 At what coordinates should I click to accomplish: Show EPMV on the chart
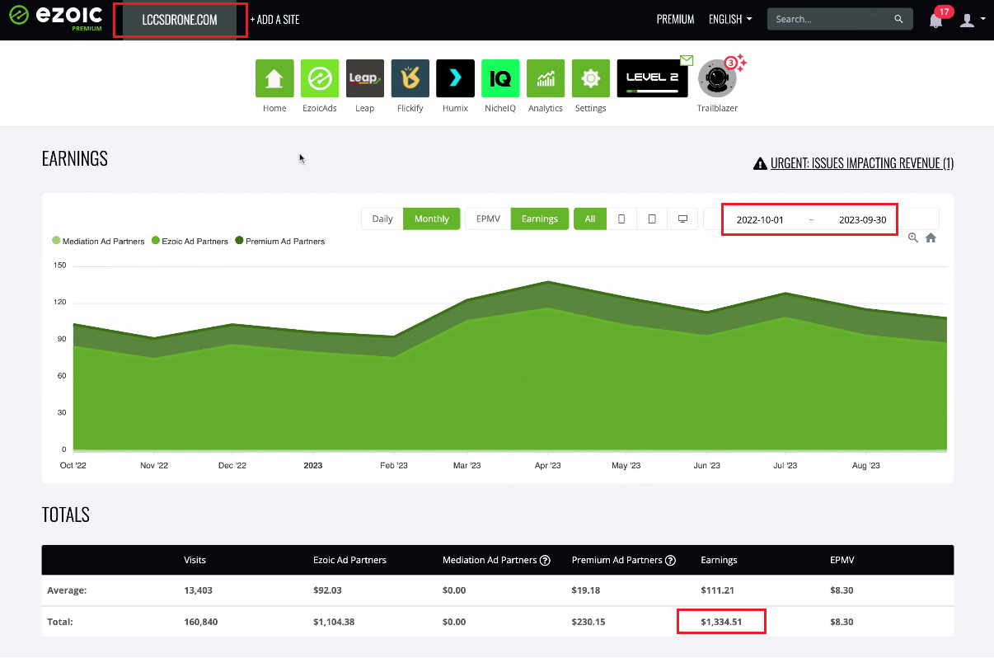[488, 219]
